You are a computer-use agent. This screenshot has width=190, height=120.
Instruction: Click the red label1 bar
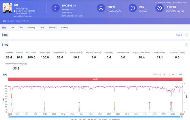pyautogui.click(x=95, y=79)
